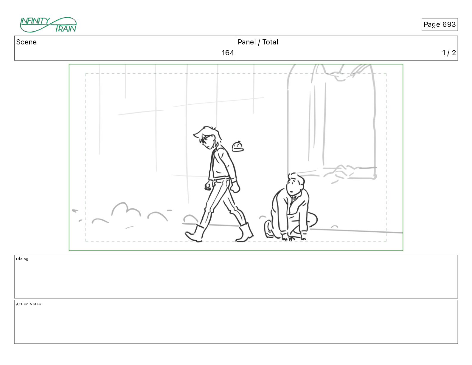This screenshot has width=472, height=365.
Task: Click the storyboard panel drawing
Action: pos(236,157)
